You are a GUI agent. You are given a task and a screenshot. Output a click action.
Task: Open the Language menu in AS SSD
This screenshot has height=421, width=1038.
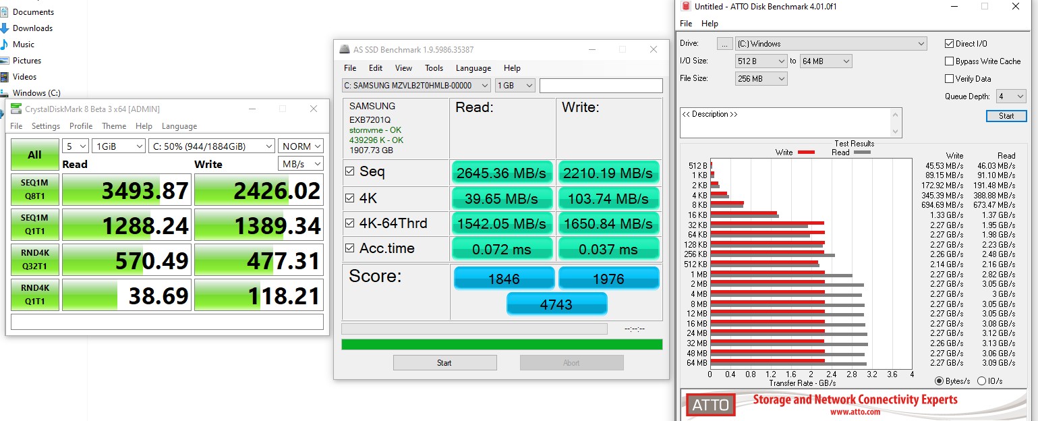point(473,68)
